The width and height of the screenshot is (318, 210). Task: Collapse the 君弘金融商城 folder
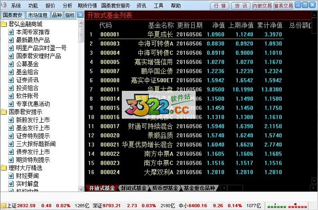click(4, 24)
